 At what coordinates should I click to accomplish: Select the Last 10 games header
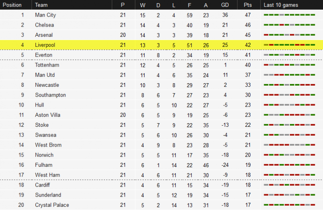point(281,5)
